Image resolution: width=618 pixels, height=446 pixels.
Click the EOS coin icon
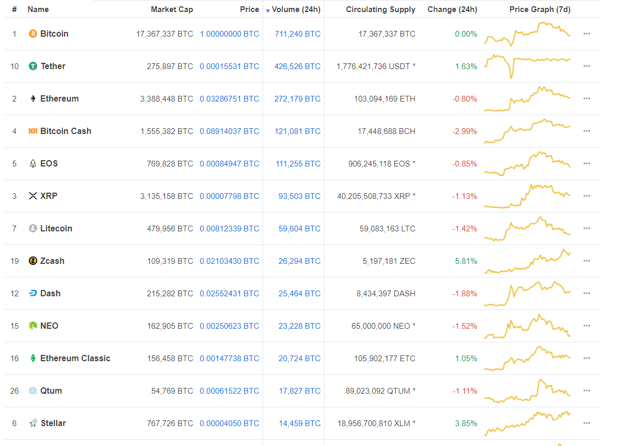pos(33,164)
